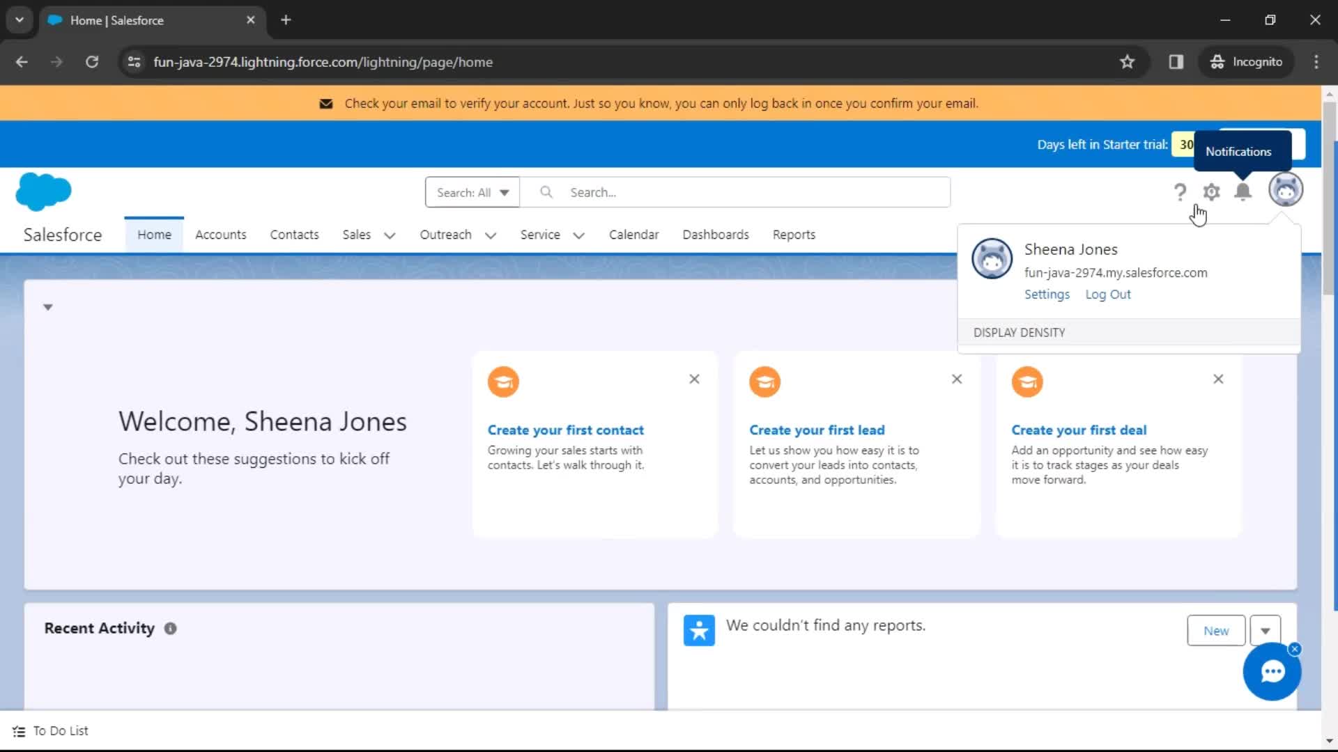The height and width of the screenshot is (752, 1338).
Task: Open the browser side panel icon
Action: pos(1176,62)
